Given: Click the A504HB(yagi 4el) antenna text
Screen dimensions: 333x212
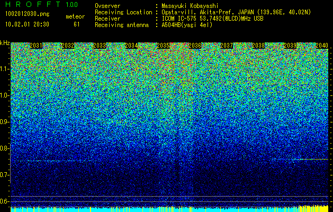Looking at the screenshot, I should pos(187,25).
